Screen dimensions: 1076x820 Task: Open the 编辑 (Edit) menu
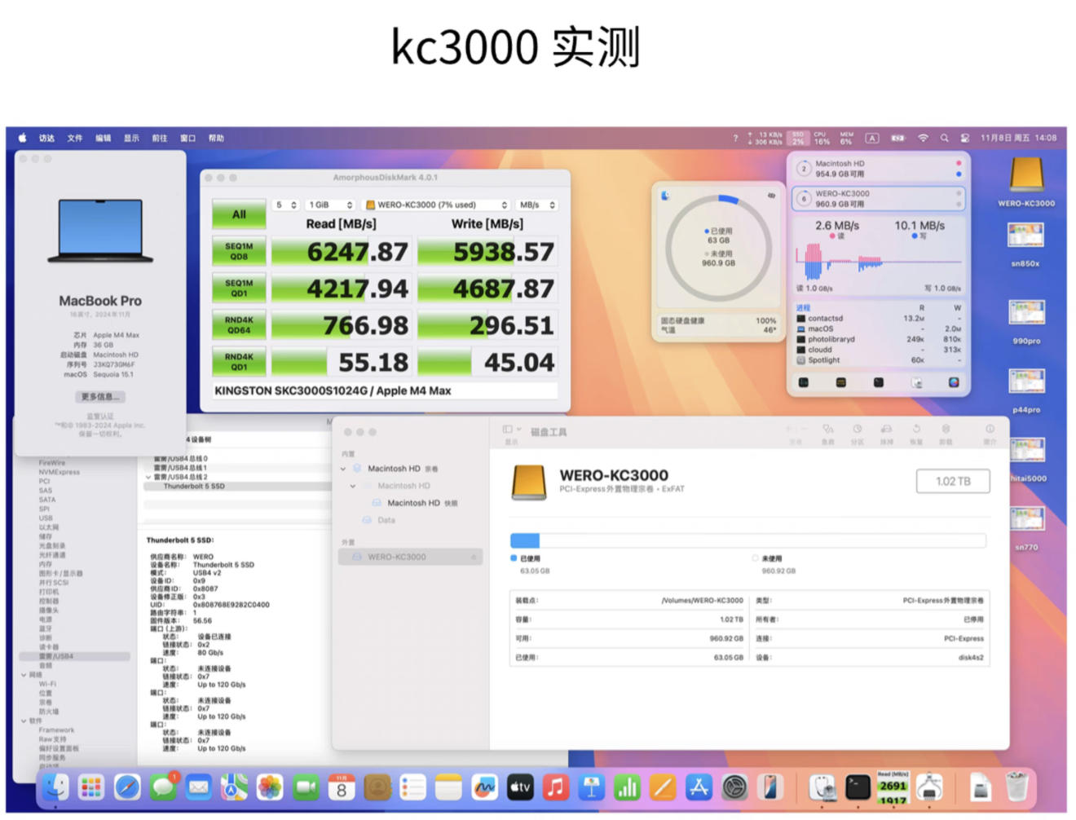(104, 139)
